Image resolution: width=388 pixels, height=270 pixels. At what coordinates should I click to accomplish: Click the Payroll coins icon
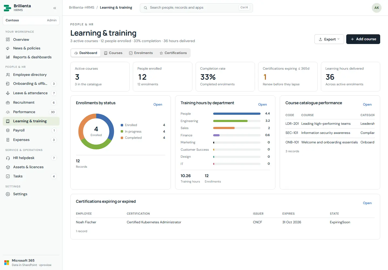coord(8,130)
